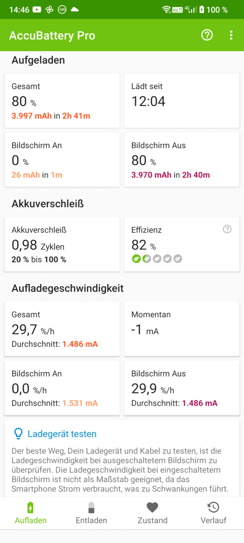The height and width of the screenshot is (543, 244).
Task: Tap the Effizienz help question mark icon
Action: pyautogui.click(x=227, y=229)
